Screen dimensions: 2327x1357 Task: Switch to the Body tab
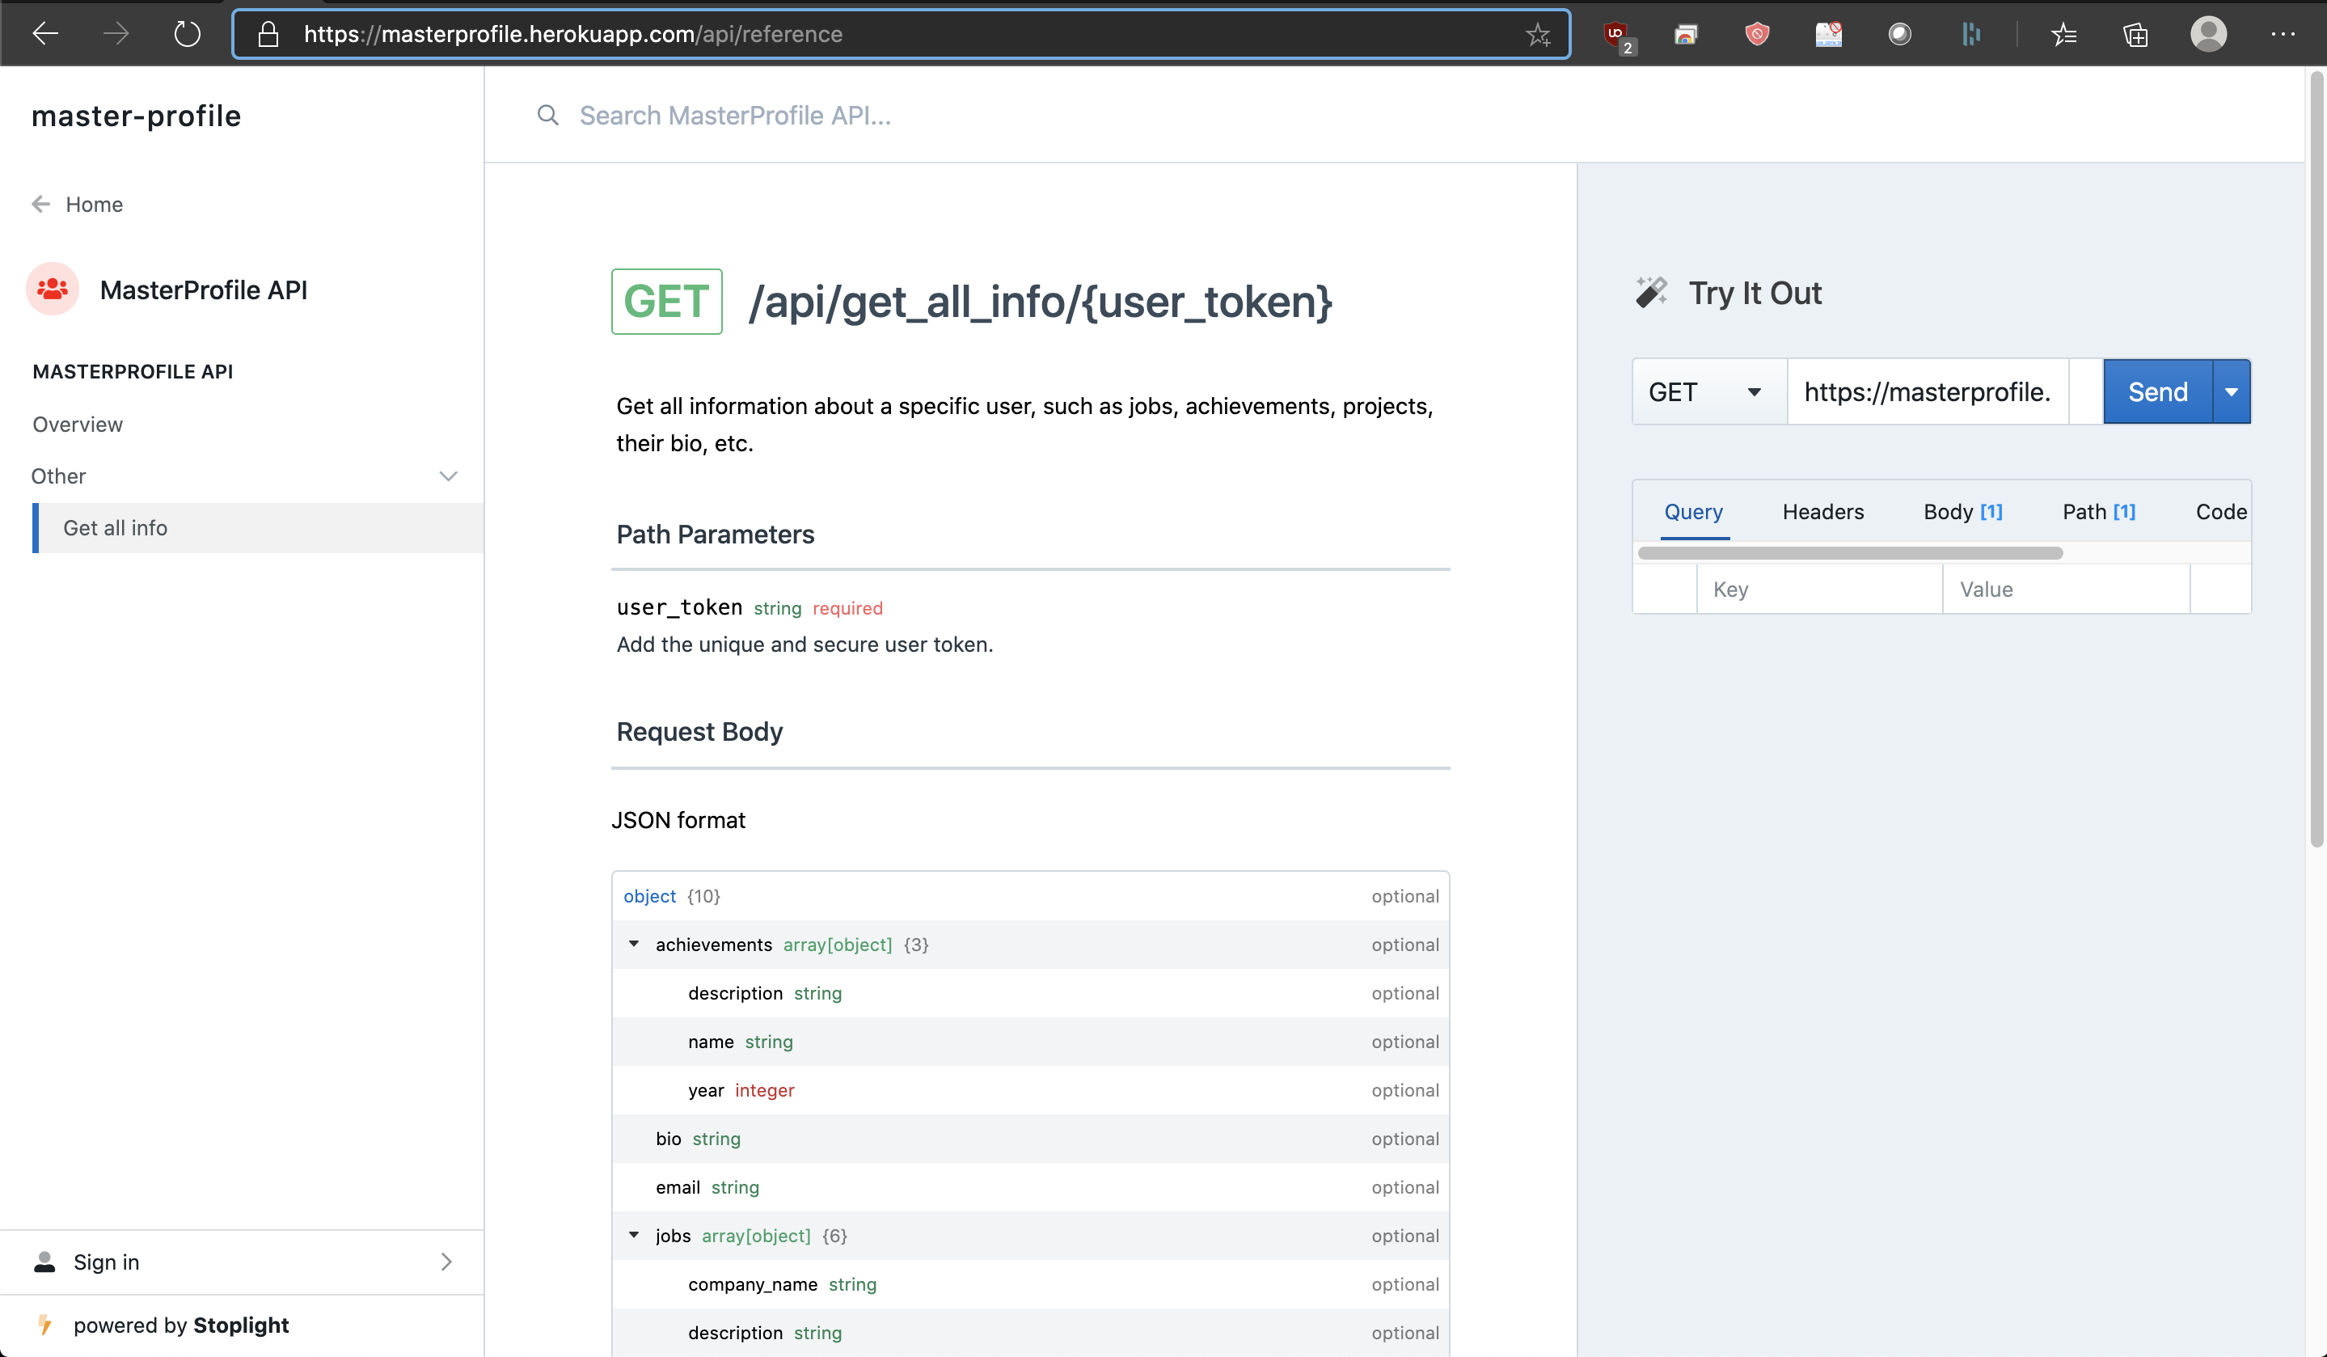coord(1962,512)
